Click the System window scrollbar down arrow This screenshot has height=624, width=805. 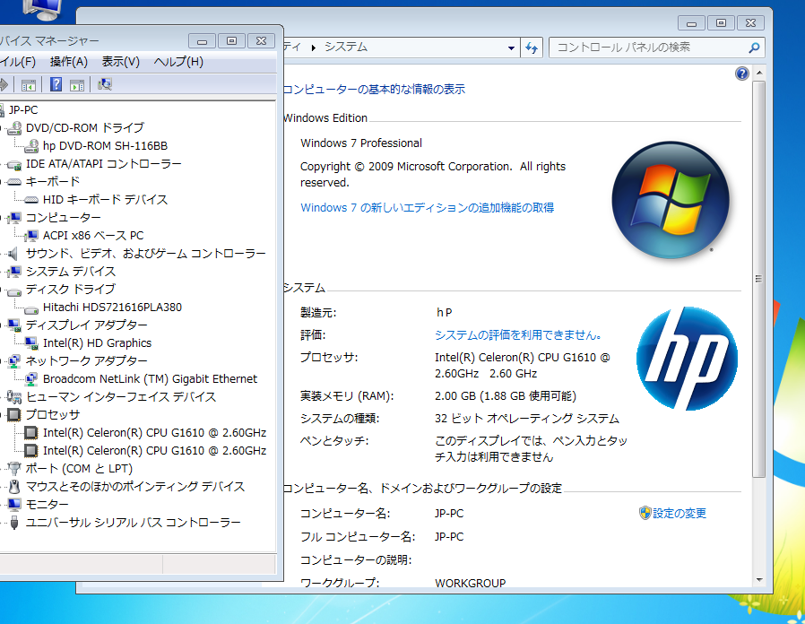point(759,580)
